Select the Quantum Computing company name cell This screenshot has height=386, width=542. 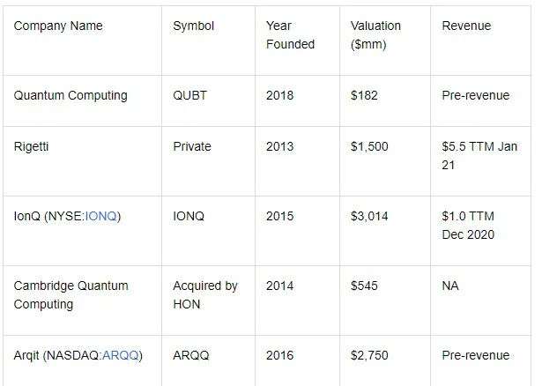[71, 95]
